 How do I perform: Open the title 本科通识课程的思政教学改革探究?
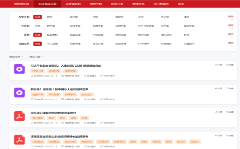pos(53,113)
